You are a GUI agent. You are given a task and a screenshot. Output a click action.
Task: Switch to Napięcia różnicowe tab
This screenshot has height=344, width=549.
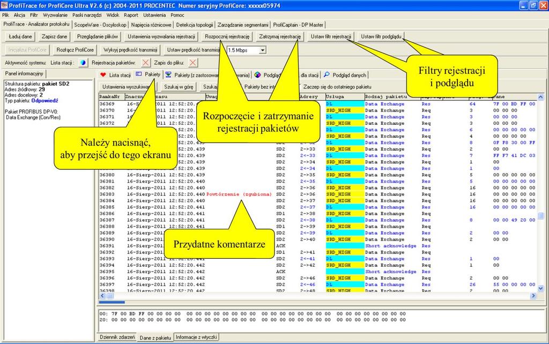coord(151,25)
